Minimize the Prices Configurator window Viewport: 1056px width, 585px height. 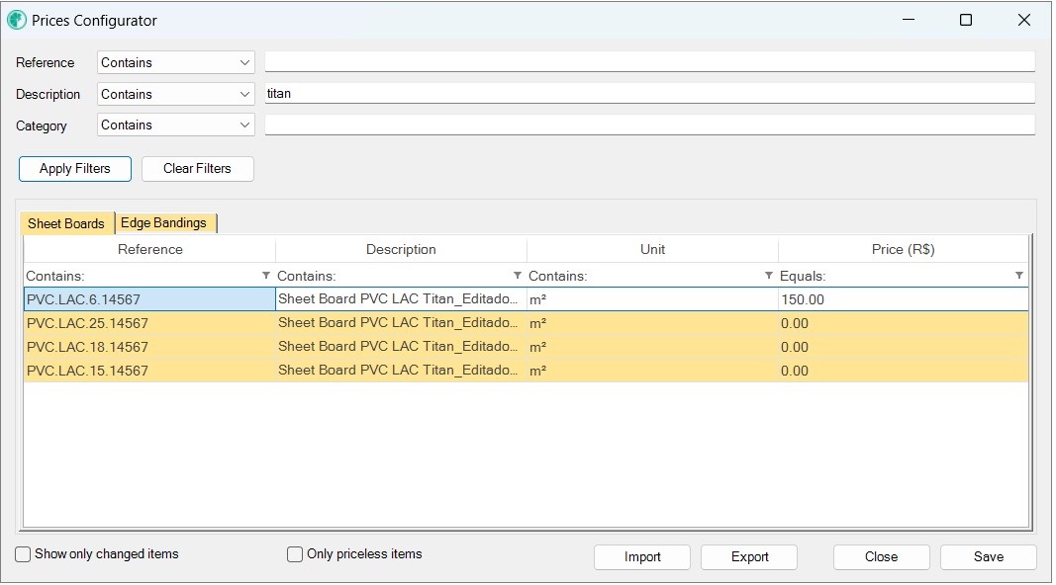click(x=909, y=20)
